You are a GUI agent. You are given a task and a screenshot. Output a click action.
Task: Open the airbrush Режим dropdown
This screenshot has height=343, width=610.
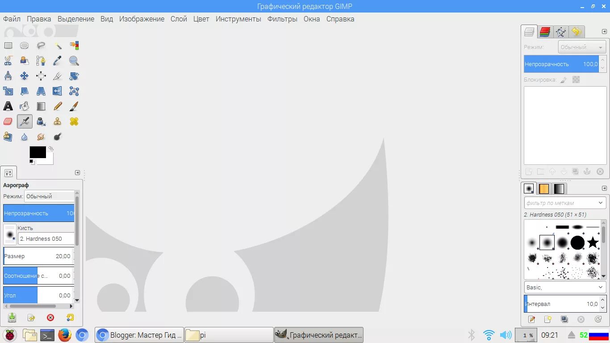point(49,196)
